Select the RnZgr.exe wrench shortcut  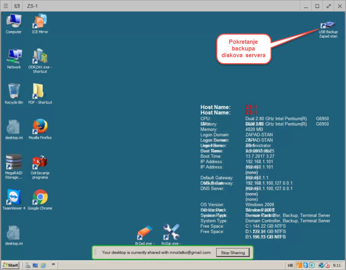click(x=171, y=233)
